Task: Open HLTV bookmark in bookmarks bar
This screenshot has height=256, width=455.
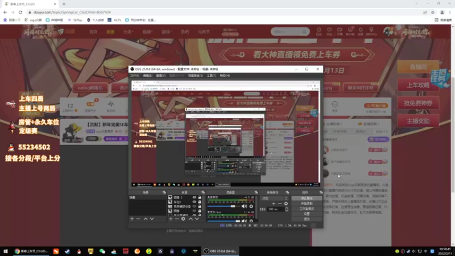Action: click(114, 20)
